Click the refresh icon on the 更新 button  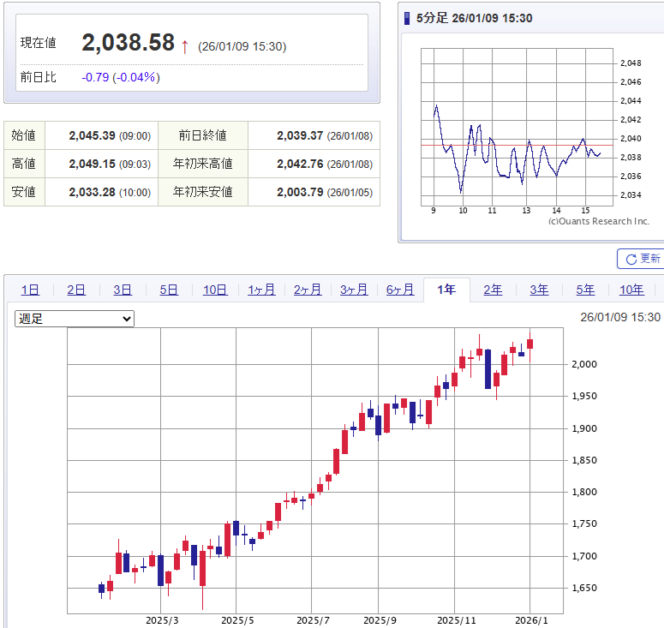[x=631, y=259]
